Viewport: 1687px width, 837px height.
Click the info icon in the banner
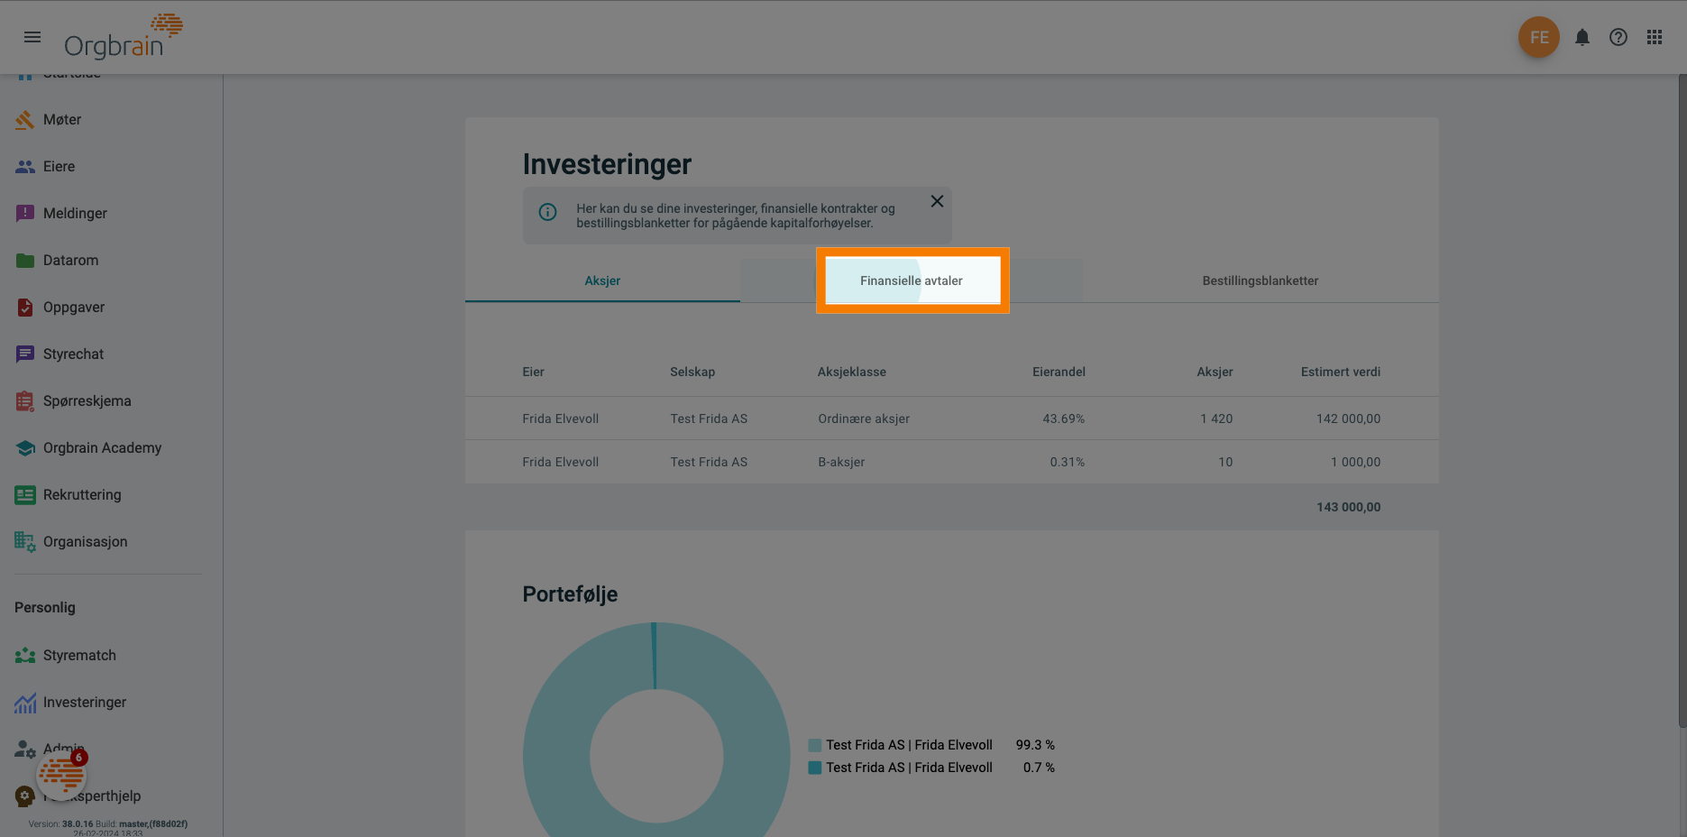click(547, 212)
